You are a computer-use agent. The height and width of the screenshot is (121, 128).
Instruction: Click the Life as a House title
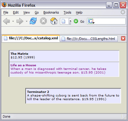pos(23,65)
